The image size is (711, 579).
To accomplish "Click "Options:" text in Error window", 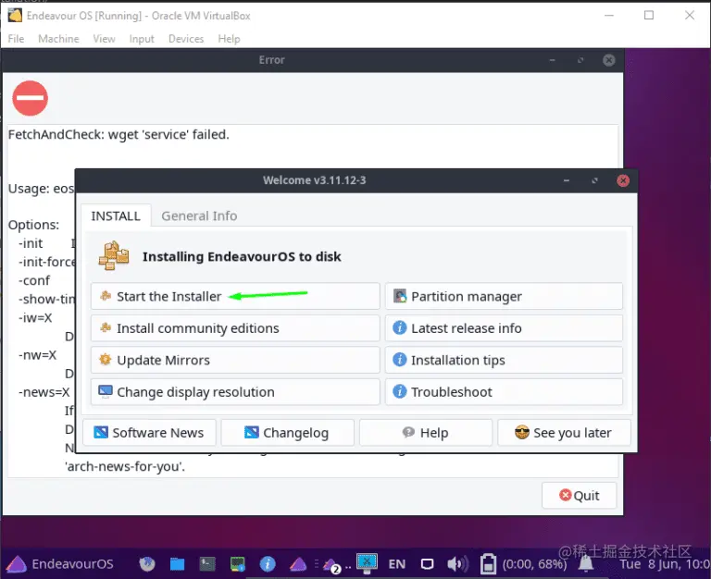I will coord(33,225).
